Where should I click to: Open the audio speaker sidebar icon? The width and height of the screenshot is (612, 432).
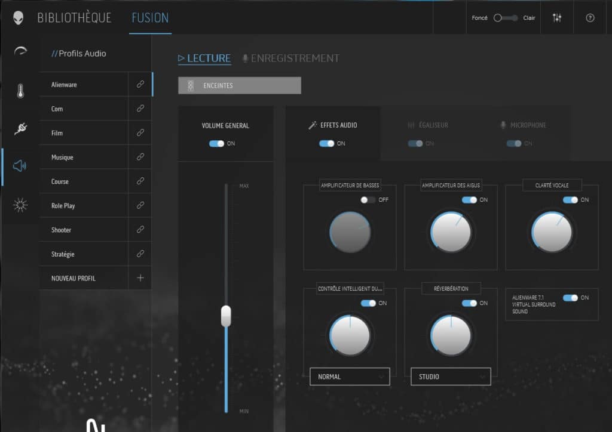[20, 166]
